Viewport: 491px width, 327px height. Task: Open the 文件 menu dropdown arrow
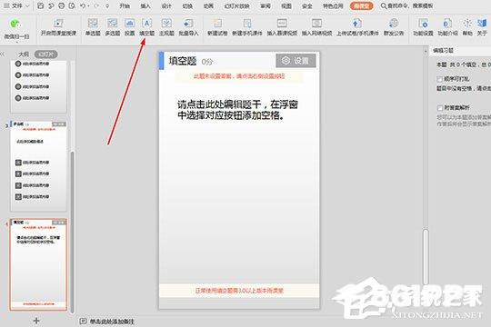click(x=27, y=6)
